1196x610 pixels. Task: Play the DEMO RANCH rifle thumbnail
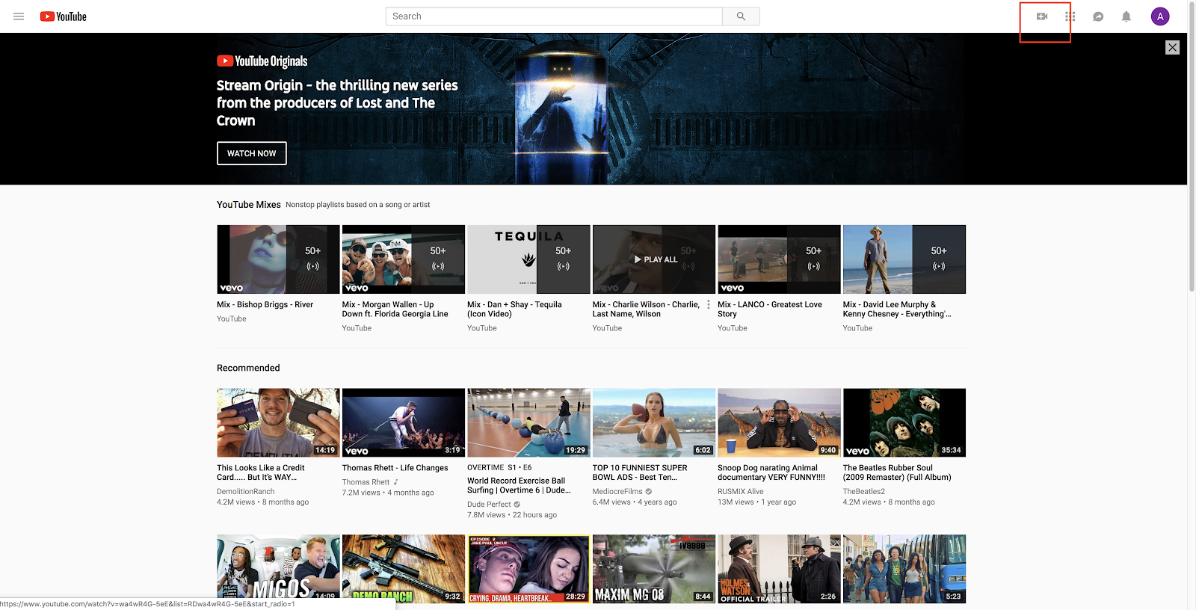point(404,569)
